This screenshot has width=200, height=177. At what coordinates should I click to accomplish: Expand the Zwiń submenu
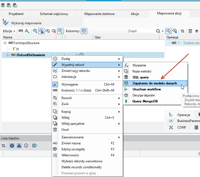87,104
